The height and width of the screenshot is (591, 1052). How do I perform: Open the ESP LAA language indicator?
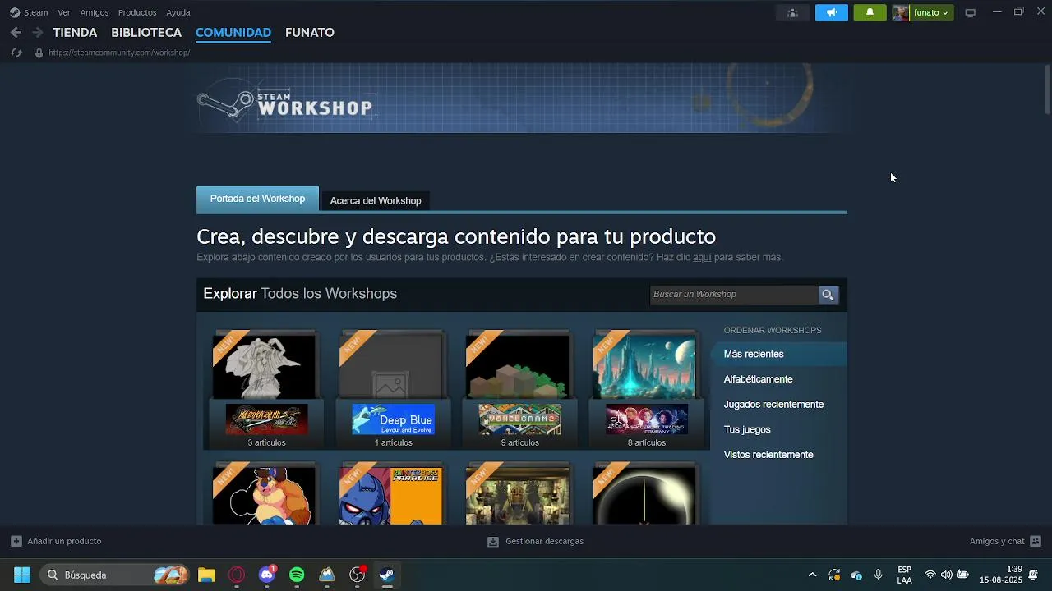904,575
